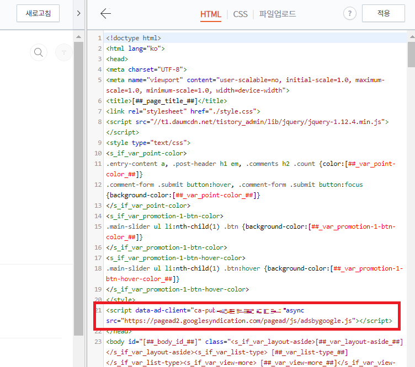The height and width of the screenshot is (367, 415).
Task: Click the preview pane scrollbar up arrow
Action: (78, 37)
